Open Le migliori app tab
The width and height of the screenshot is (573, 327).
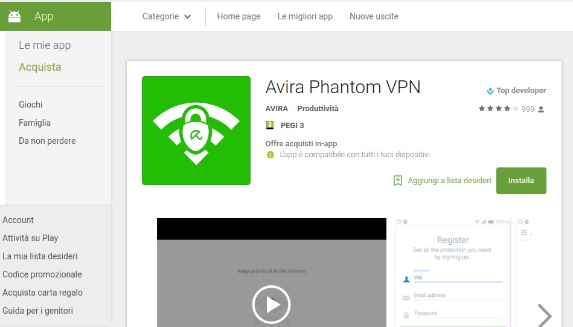(305, 16)
